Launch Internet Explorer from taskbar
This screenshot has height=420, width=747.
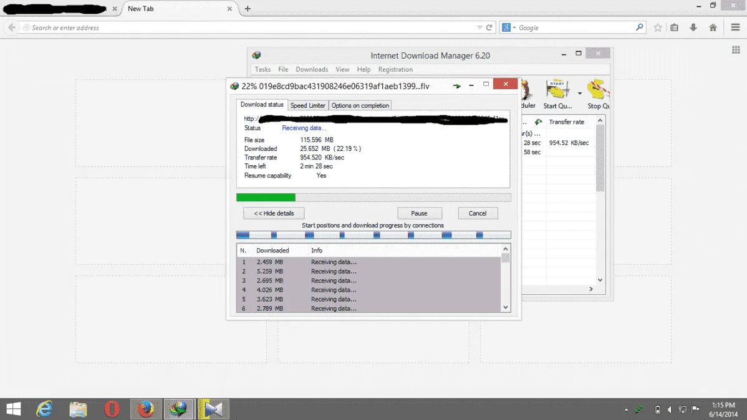click(x=44, y=409)
